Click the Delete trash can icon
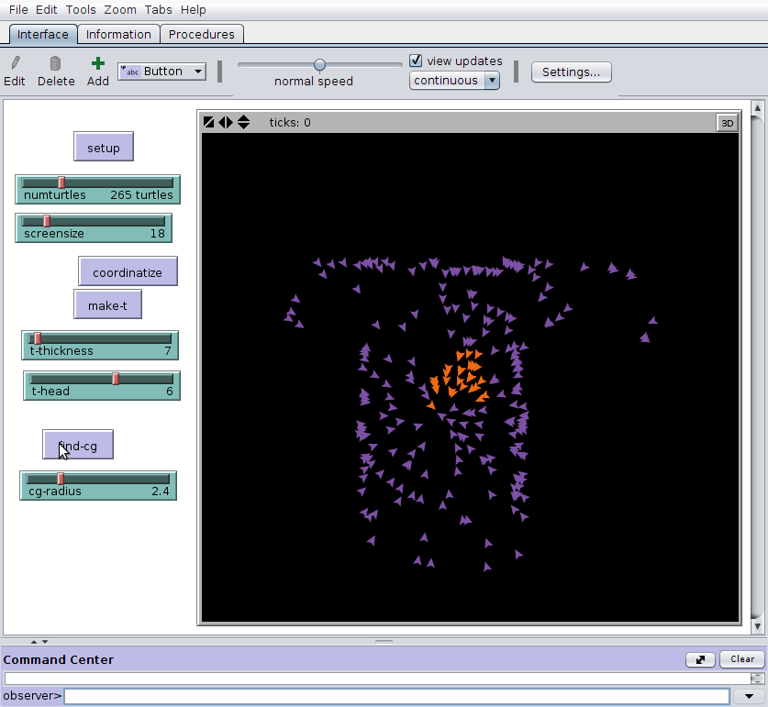The image size is (768, 707). 55,63
